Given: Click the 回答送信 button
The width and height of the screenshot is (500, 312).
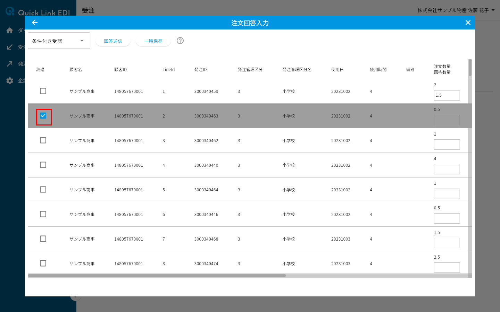Looking at the screenshot, I should click(113, 41).
